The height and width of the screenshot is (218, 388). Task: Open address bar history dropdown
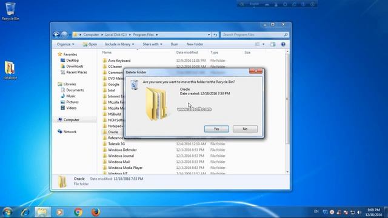pyautogui.click(x=209, y=35)
